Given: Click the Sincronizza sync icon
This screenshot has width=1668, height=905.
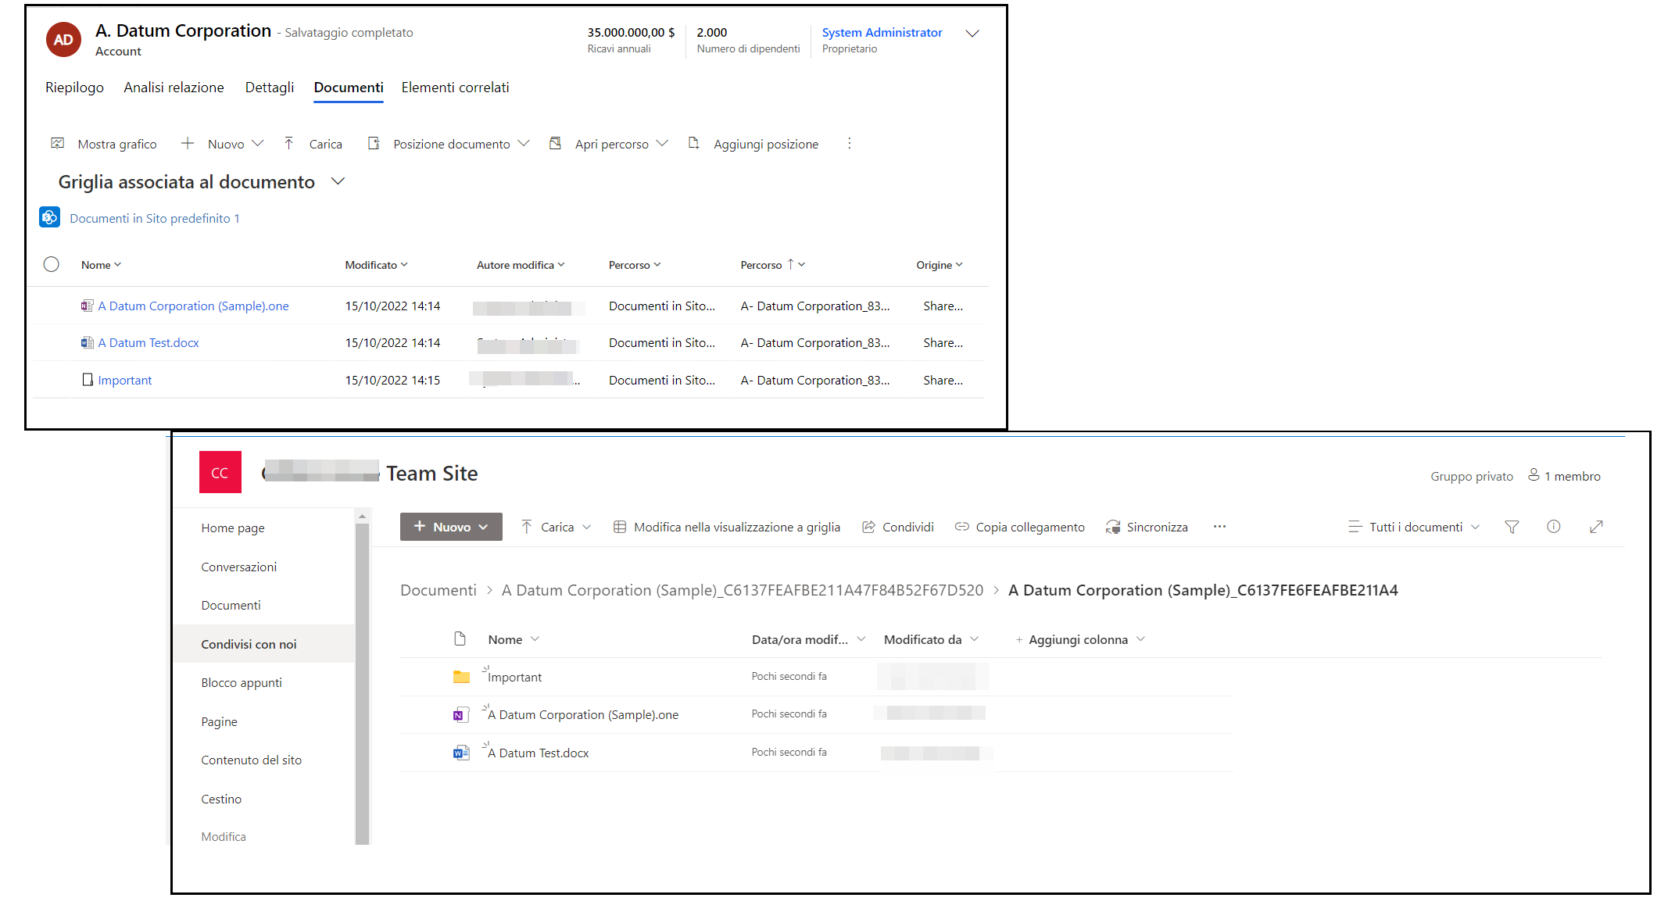Looking at the screenshot, I should (x=1112, y=527).
